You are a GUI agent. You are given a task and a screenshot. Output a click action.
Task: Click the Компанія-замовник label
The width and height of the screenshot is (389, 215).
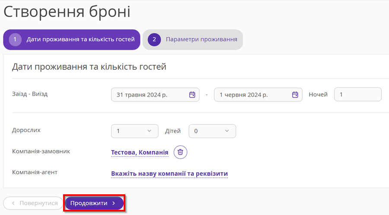point(41,152)
